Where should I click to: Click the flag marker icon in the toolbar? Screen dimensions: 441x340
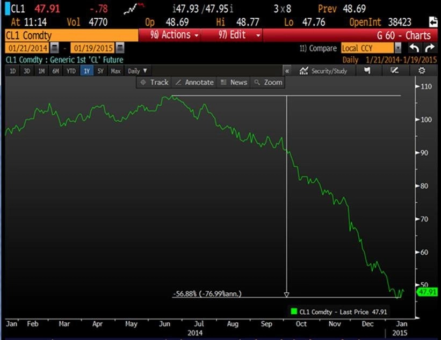coord(367,70)
